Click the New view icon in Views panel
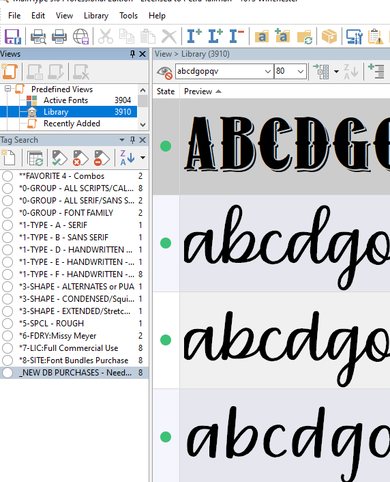The width and height of the screenshot is (390, 482). tap(10, 72)
